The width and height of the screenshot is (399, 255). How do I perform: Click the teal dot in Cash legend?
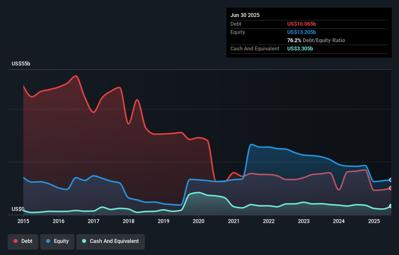click(x=84, y=241)
